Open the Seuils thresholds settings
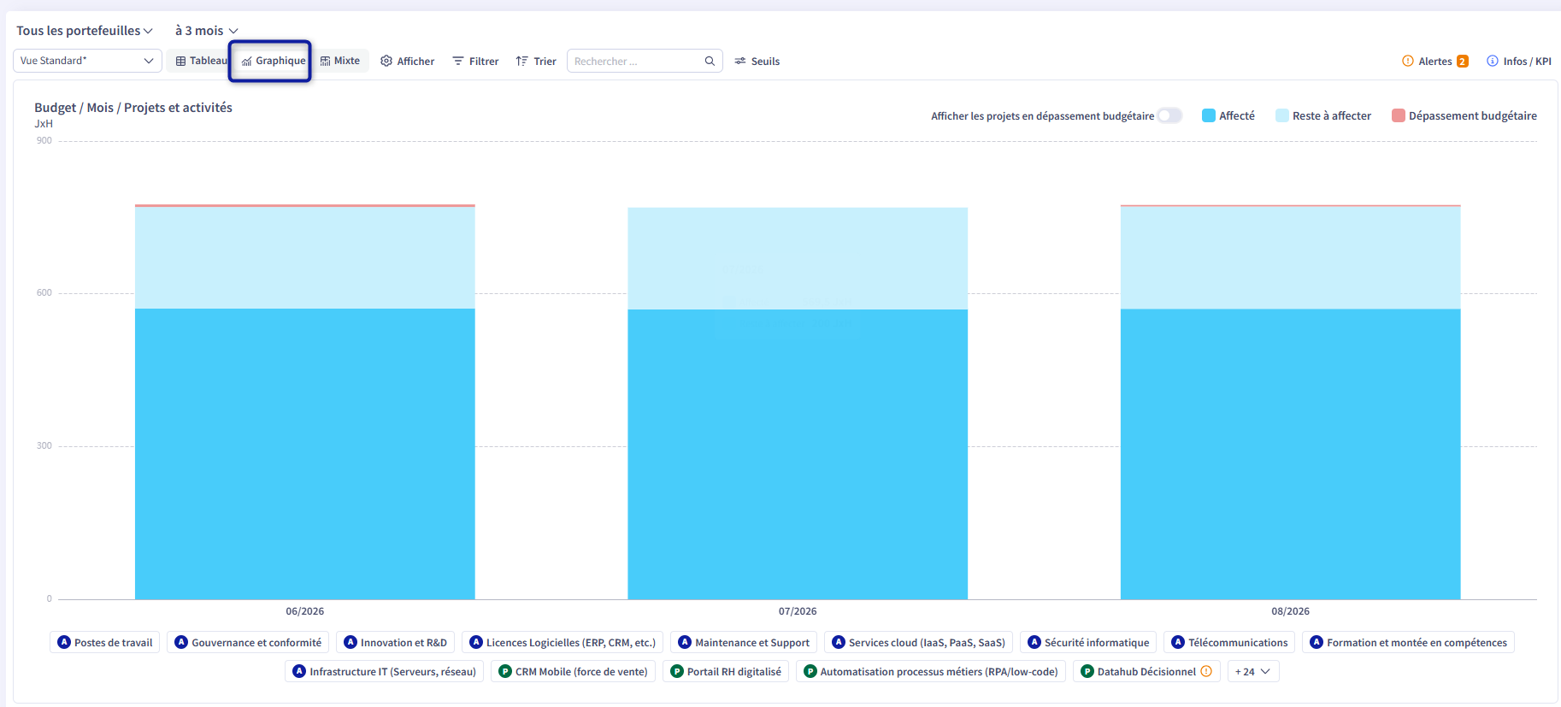 [757, 61]
